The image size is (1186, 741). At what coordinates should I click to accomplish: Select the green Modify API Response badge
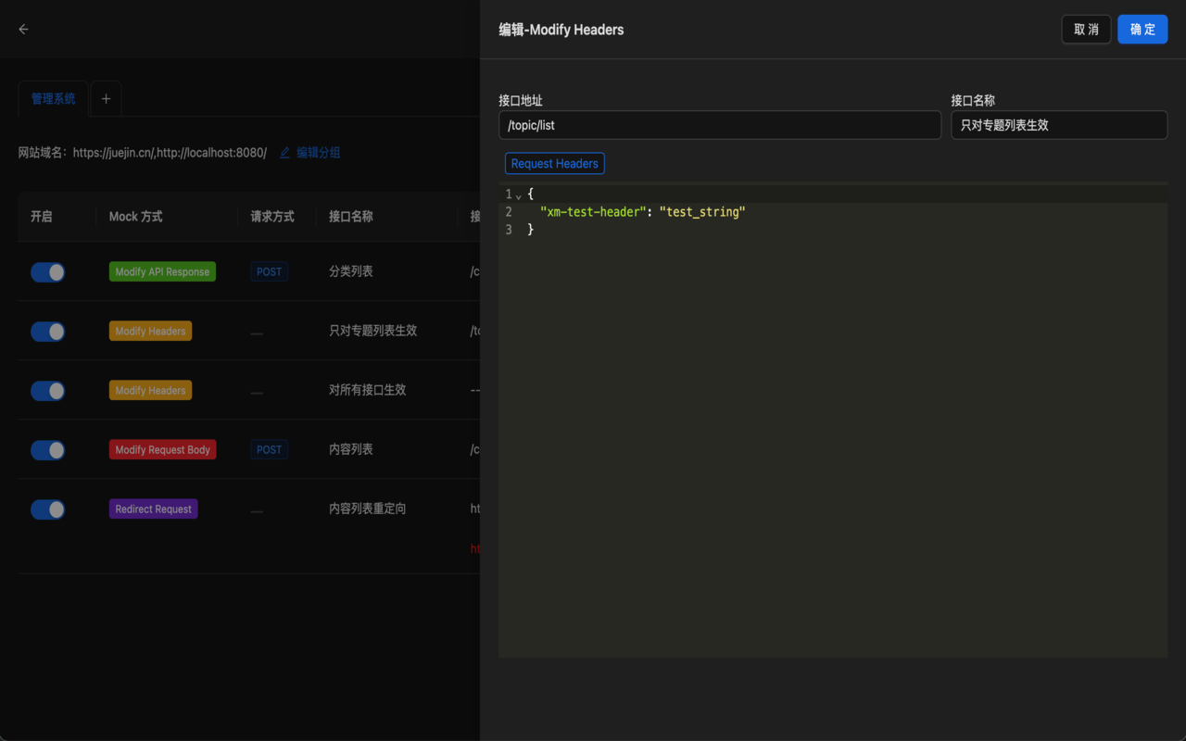(x=162, y=271)
